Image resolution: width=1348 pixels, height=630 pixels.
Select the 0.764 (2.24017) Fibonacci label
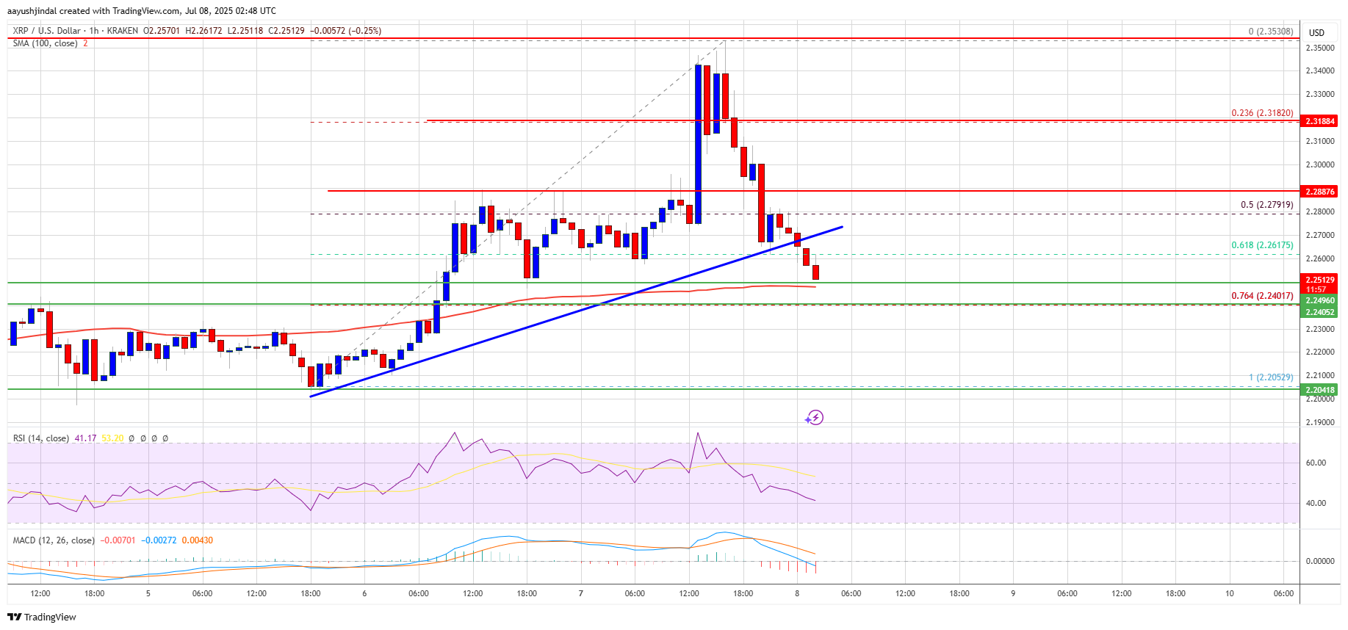click(x=1262, y=296)
